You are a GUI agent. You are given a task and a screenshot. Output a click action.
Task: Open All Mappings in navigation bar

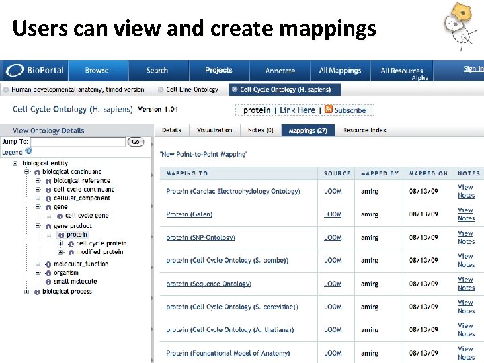(x=340, y=71)
